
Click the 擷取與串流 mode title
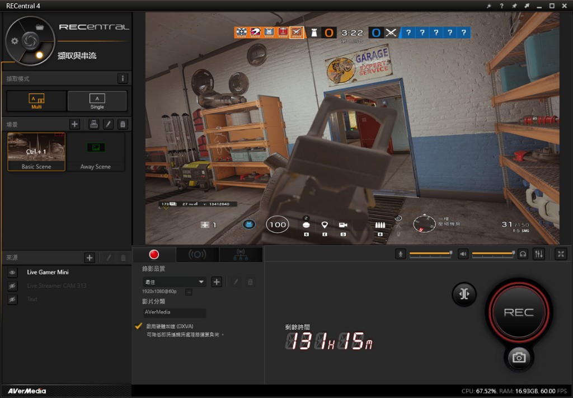click(77, 55)
